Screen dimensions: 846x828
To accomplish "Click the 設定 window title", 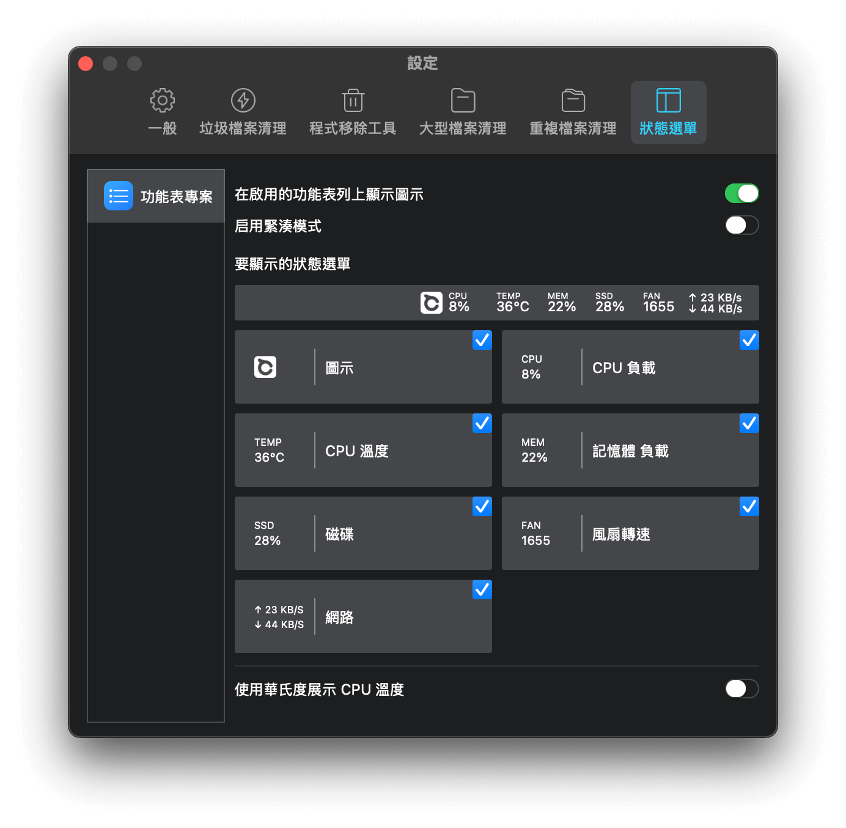I will pos(423,63).
